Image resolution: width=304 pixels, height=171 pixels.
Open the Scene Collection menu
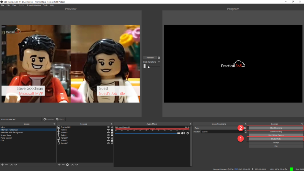point(34,5)
